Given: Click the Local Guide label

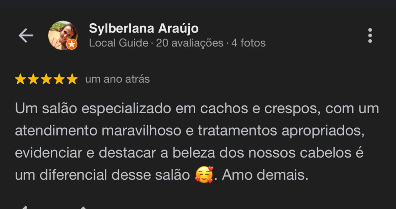Looking at the screenshot, I should point(118,43).
